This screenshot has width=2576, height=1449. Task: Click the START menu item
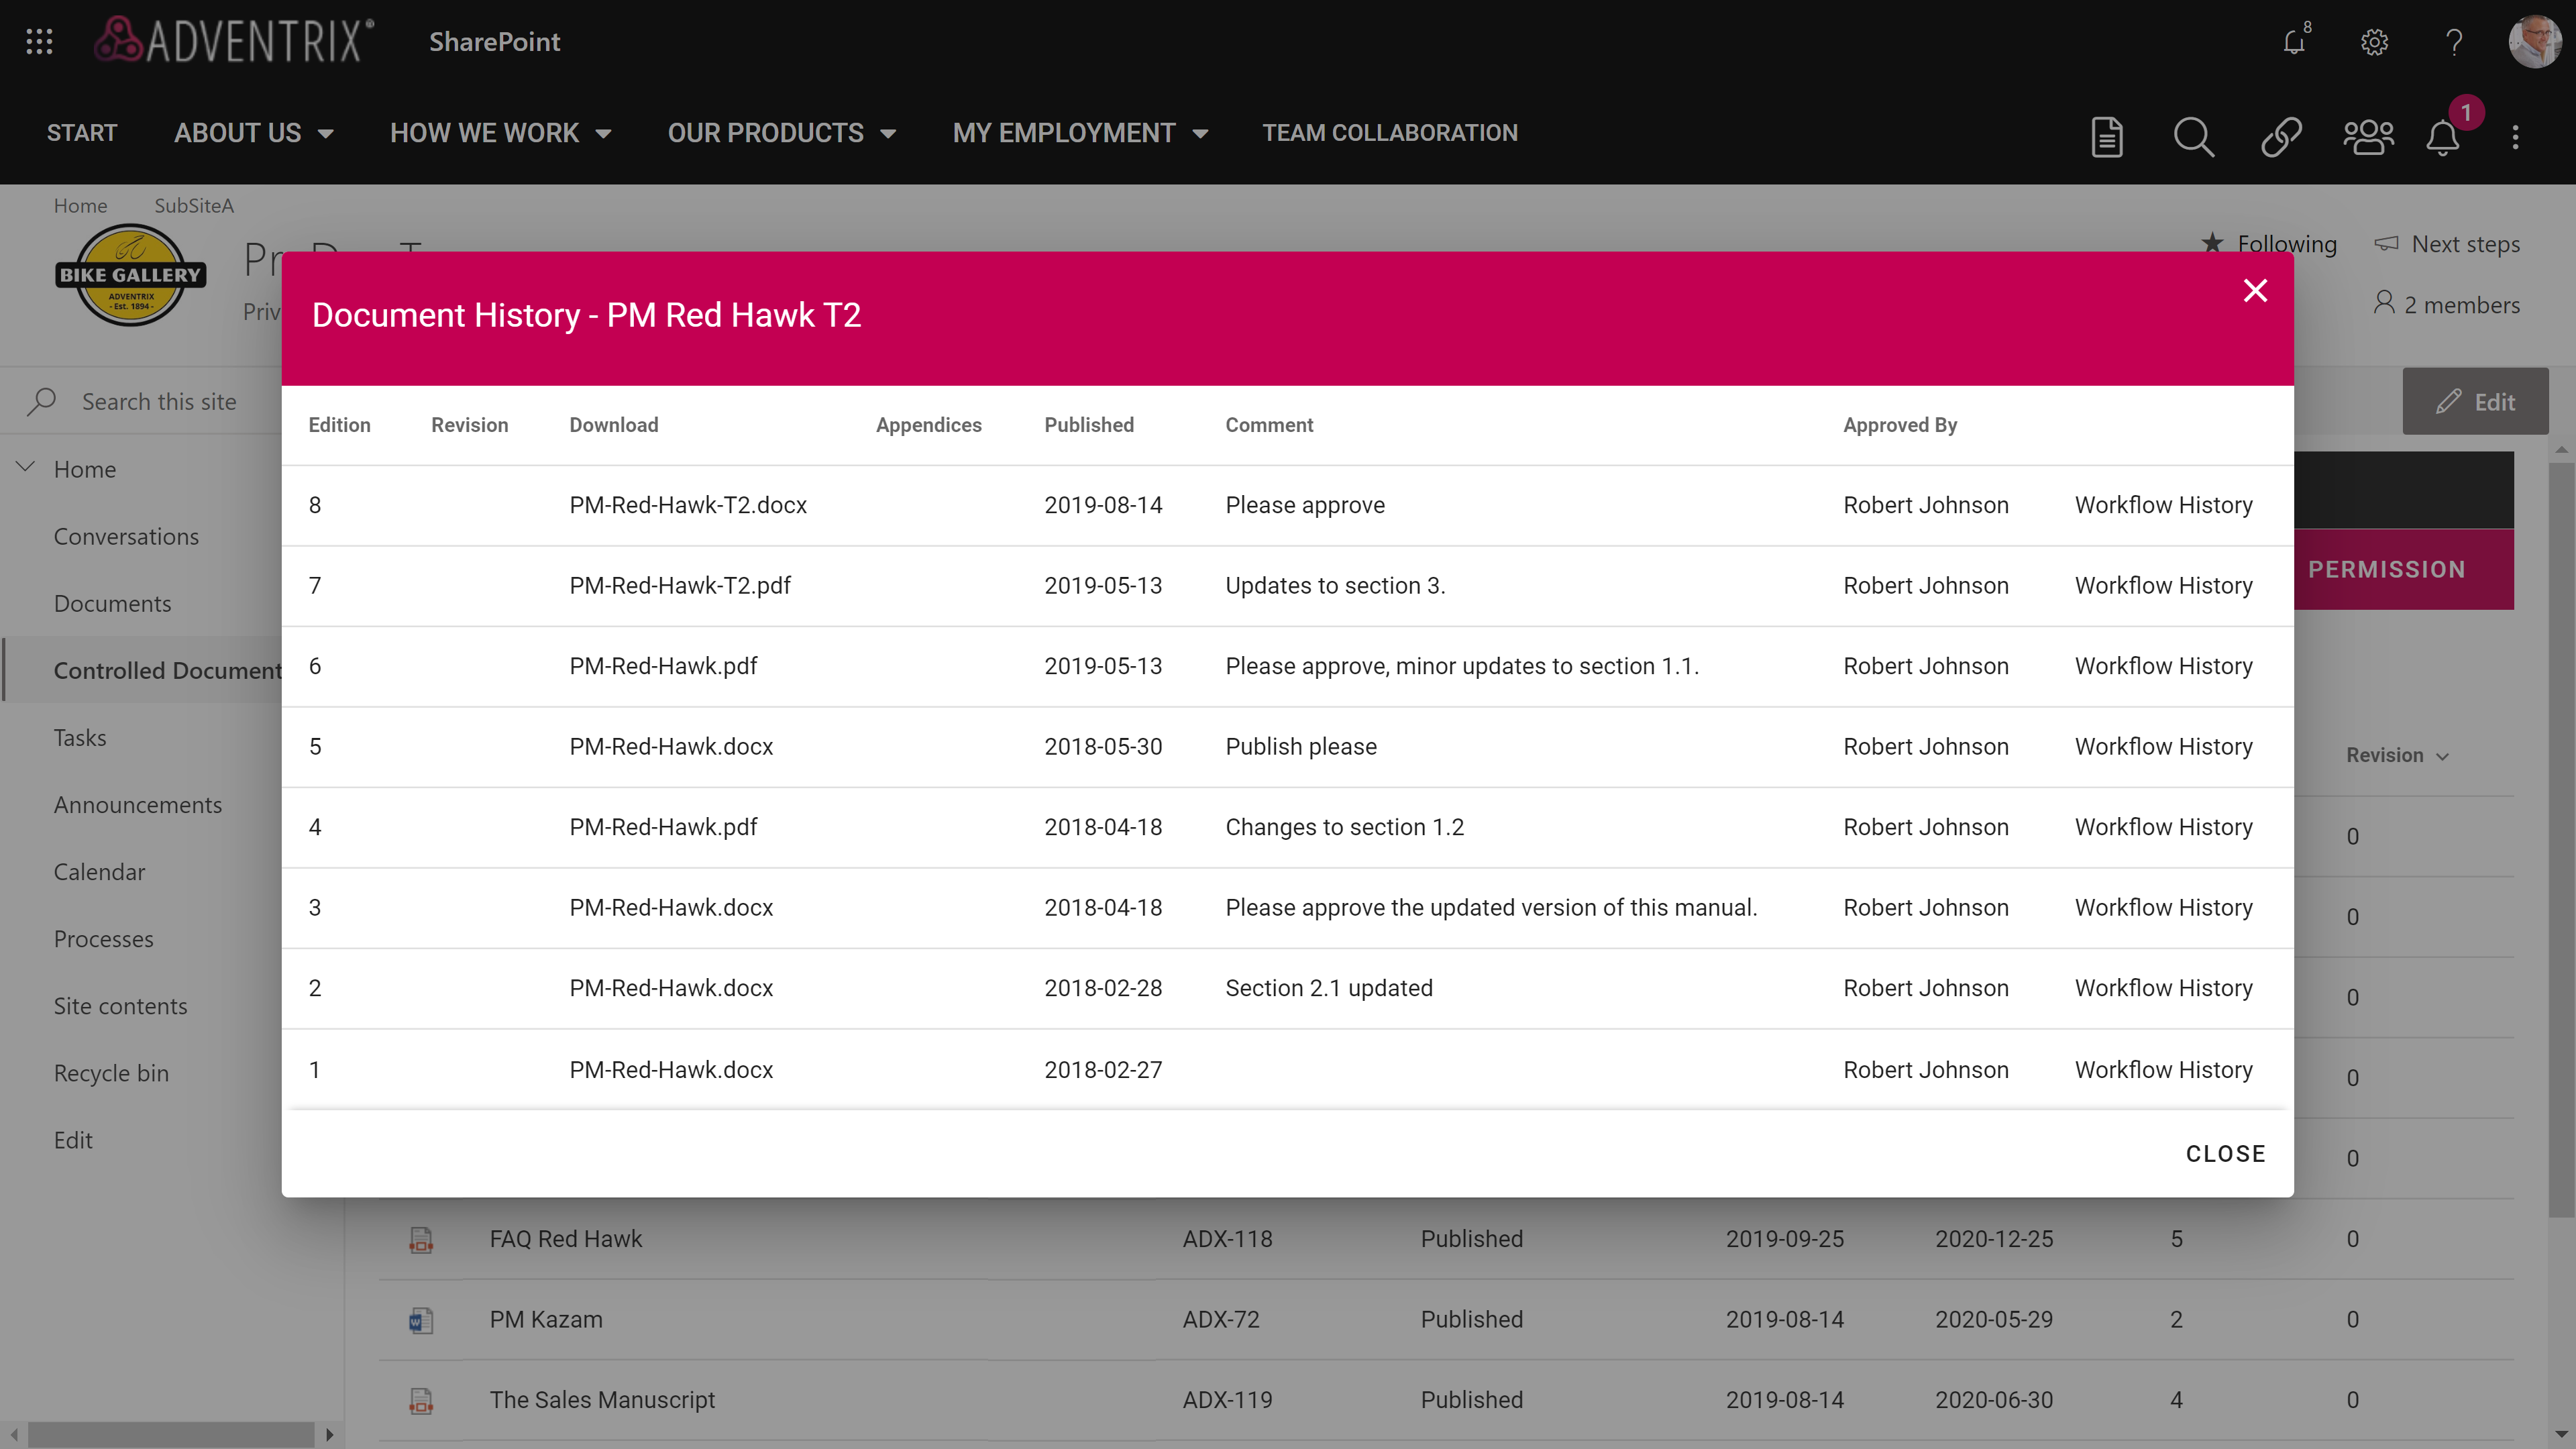pyautogui.click(x=82, y=133)
